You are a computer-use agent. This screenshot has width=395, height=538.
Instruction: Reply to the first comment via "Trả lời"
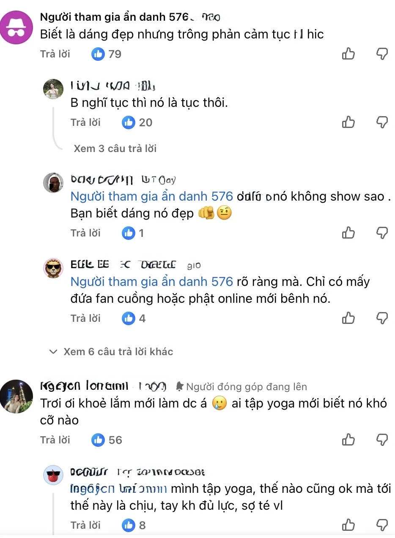[x=55, y=54]
